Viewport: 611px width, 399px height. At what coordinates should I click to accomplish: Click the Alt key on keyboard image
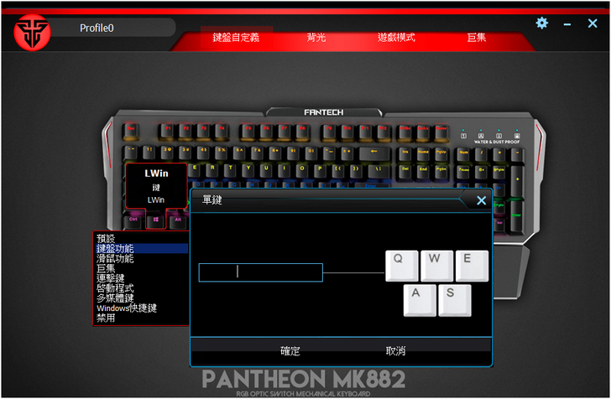[x=178, y=220]
